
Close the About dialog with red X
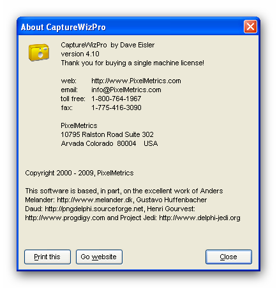point(250,27)
